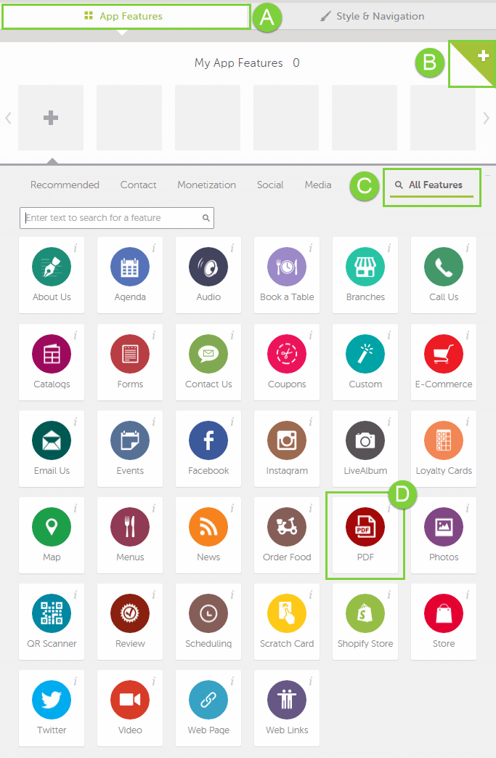
Task: Add the PDF feature
Action: point(365,535)
